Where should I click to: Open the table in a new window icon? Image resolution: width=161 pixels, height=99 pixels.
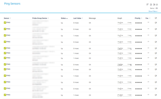pyautogui.click(x=147, y=4)
